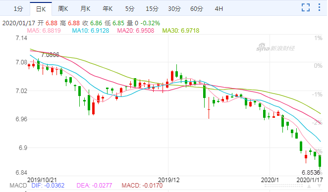Screen dimensions: 328x192
Task: Click the gray MACD indicator title
Action: tap(18, 186)
